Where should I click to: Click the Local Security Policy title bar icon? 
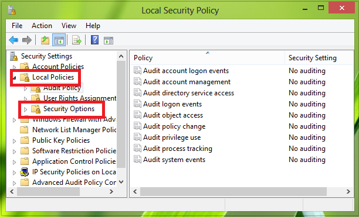12,11
